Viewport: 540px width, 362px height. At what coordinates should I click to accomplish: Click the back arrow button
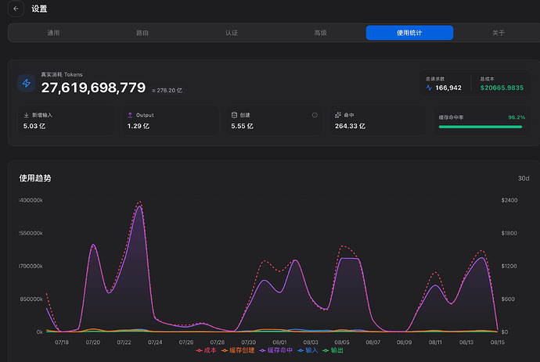click(x=16, y=9)
